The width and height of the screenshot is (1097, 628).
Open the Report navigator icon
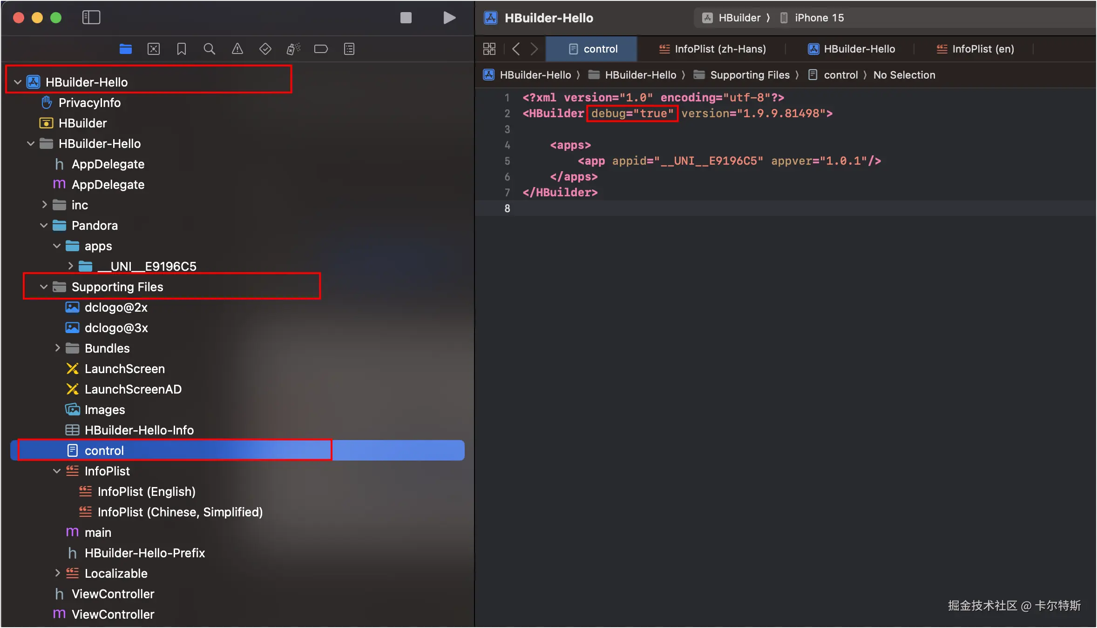[x=349, y=49]
